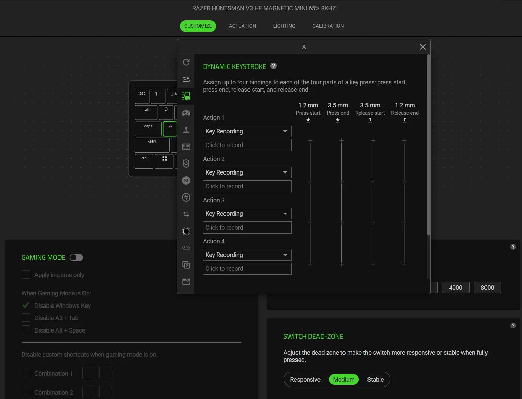Viewport: 522px width, 399px height.
Task: Open the Action 3 Key Recording dropdown
Action: click(x=247, y=214)
